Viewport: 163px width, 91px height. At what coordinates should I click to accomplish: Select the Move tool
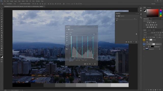coord(2,9)
